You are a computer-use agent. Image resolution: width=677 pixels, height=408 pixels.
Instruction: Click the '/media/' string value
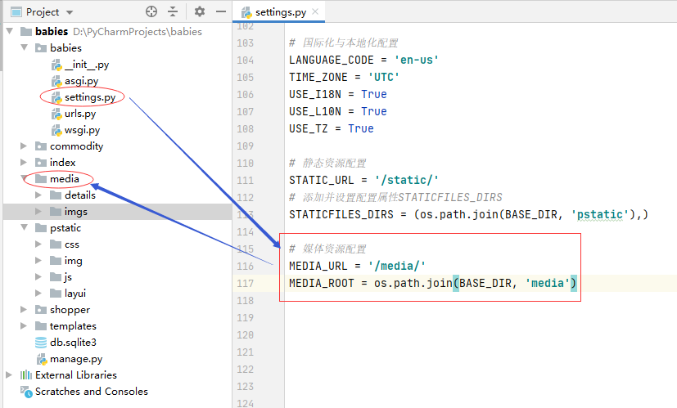397,266
